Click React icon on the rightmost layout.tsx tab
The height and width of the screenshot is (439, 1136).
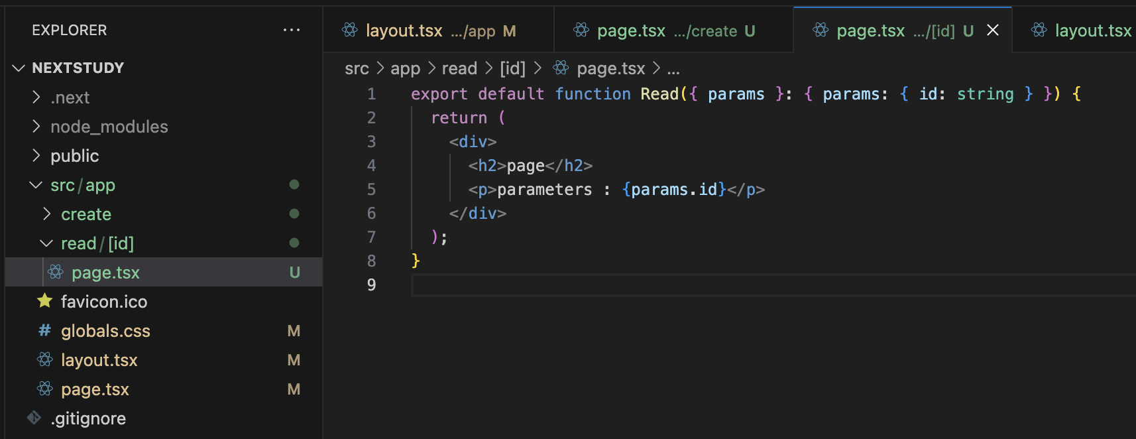pos(1039,30)
